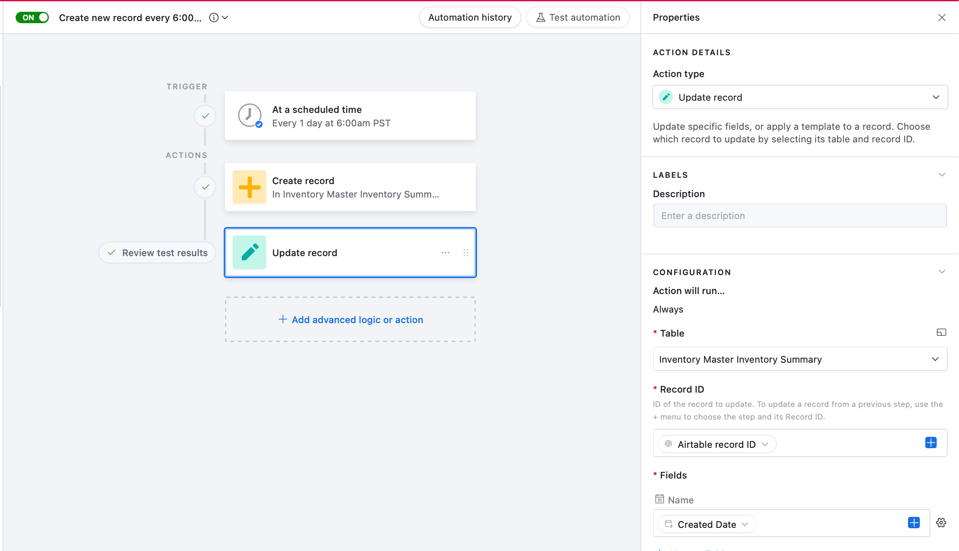This screenshot has height=551, width=959.
Task: Click Test automation button
Action: pos(578,17)
